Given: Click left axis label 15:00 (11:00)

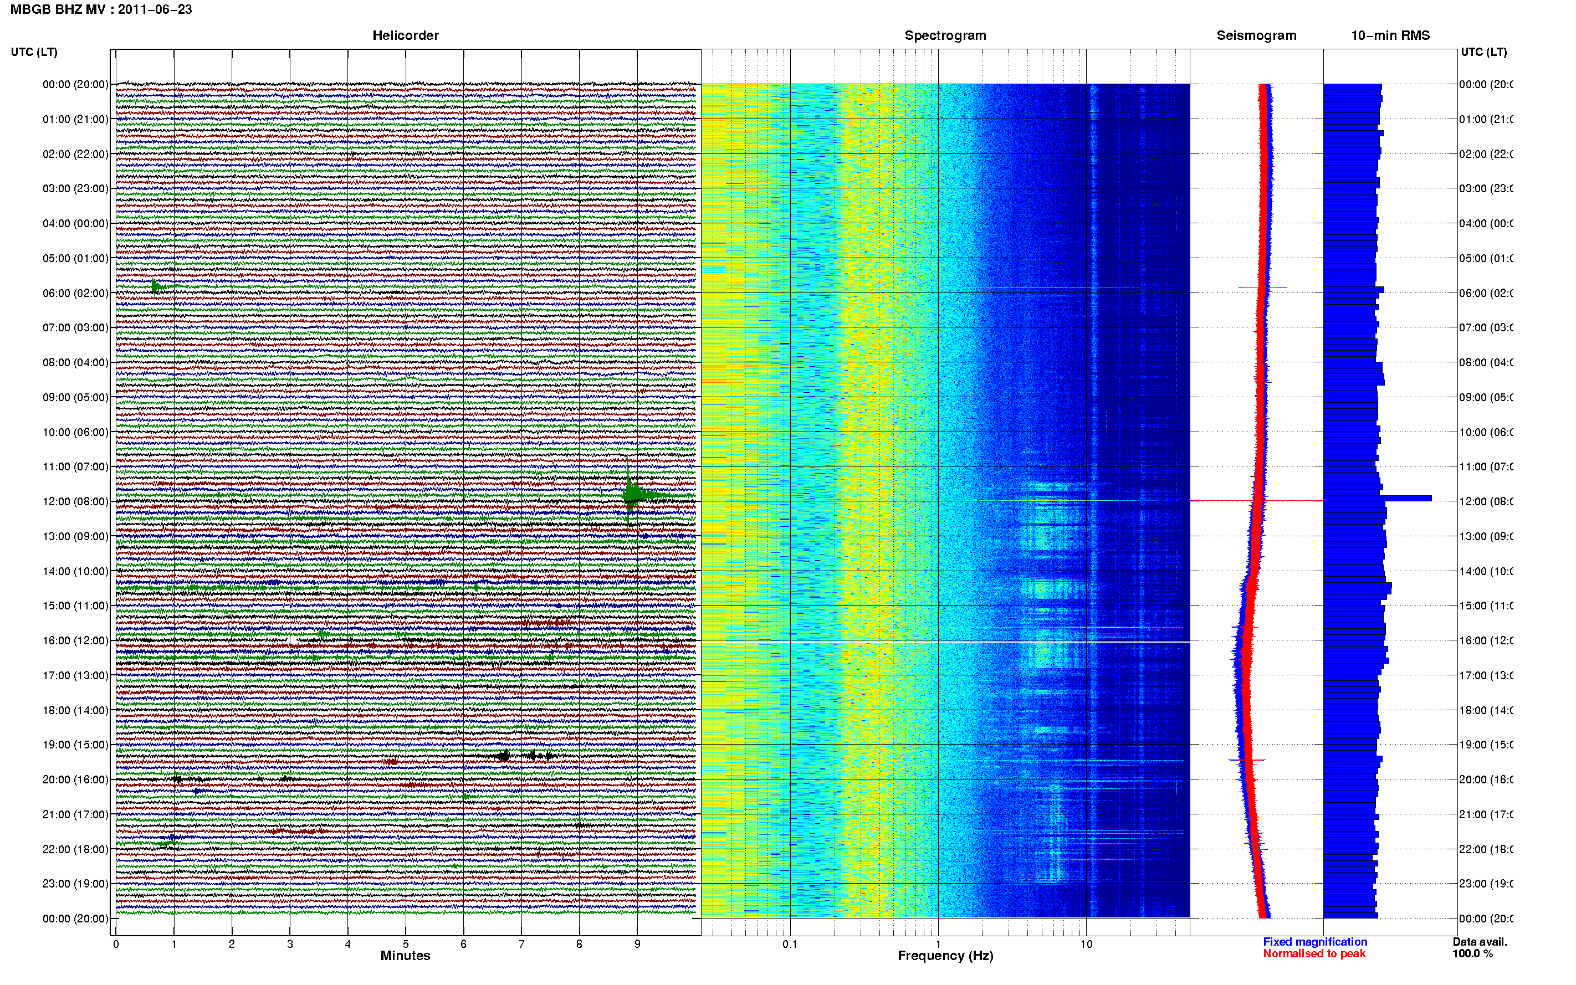Looking at the screenshot, I should (x=75, y=606).
